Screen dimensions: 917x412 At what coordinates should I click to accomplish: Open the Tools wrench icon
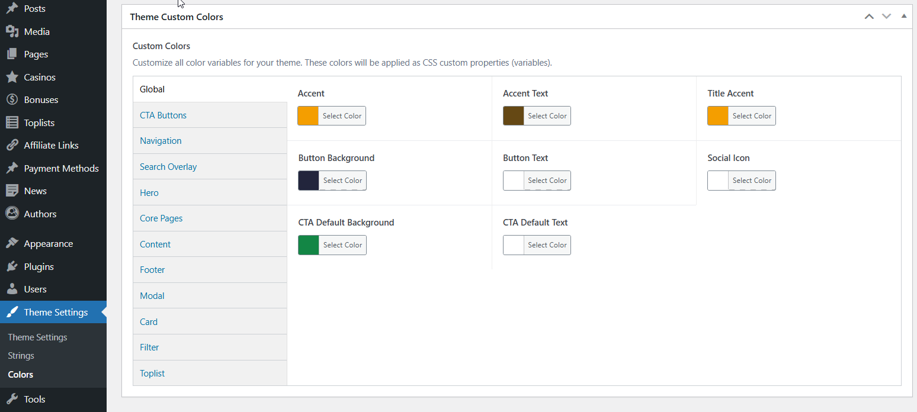(x=13, y=398)
